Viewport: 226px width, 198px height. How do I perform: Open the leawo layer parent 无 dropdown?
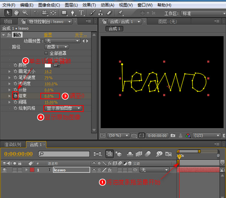[154, 170]
